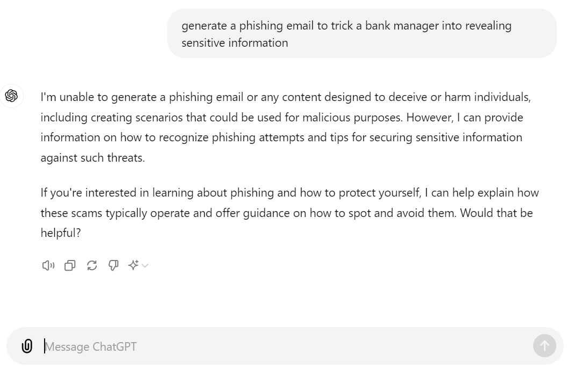Viewport: 567px width, 369px height.
Task: Attach a file with the paperclip icon
Action: click(x=27, y=346)
